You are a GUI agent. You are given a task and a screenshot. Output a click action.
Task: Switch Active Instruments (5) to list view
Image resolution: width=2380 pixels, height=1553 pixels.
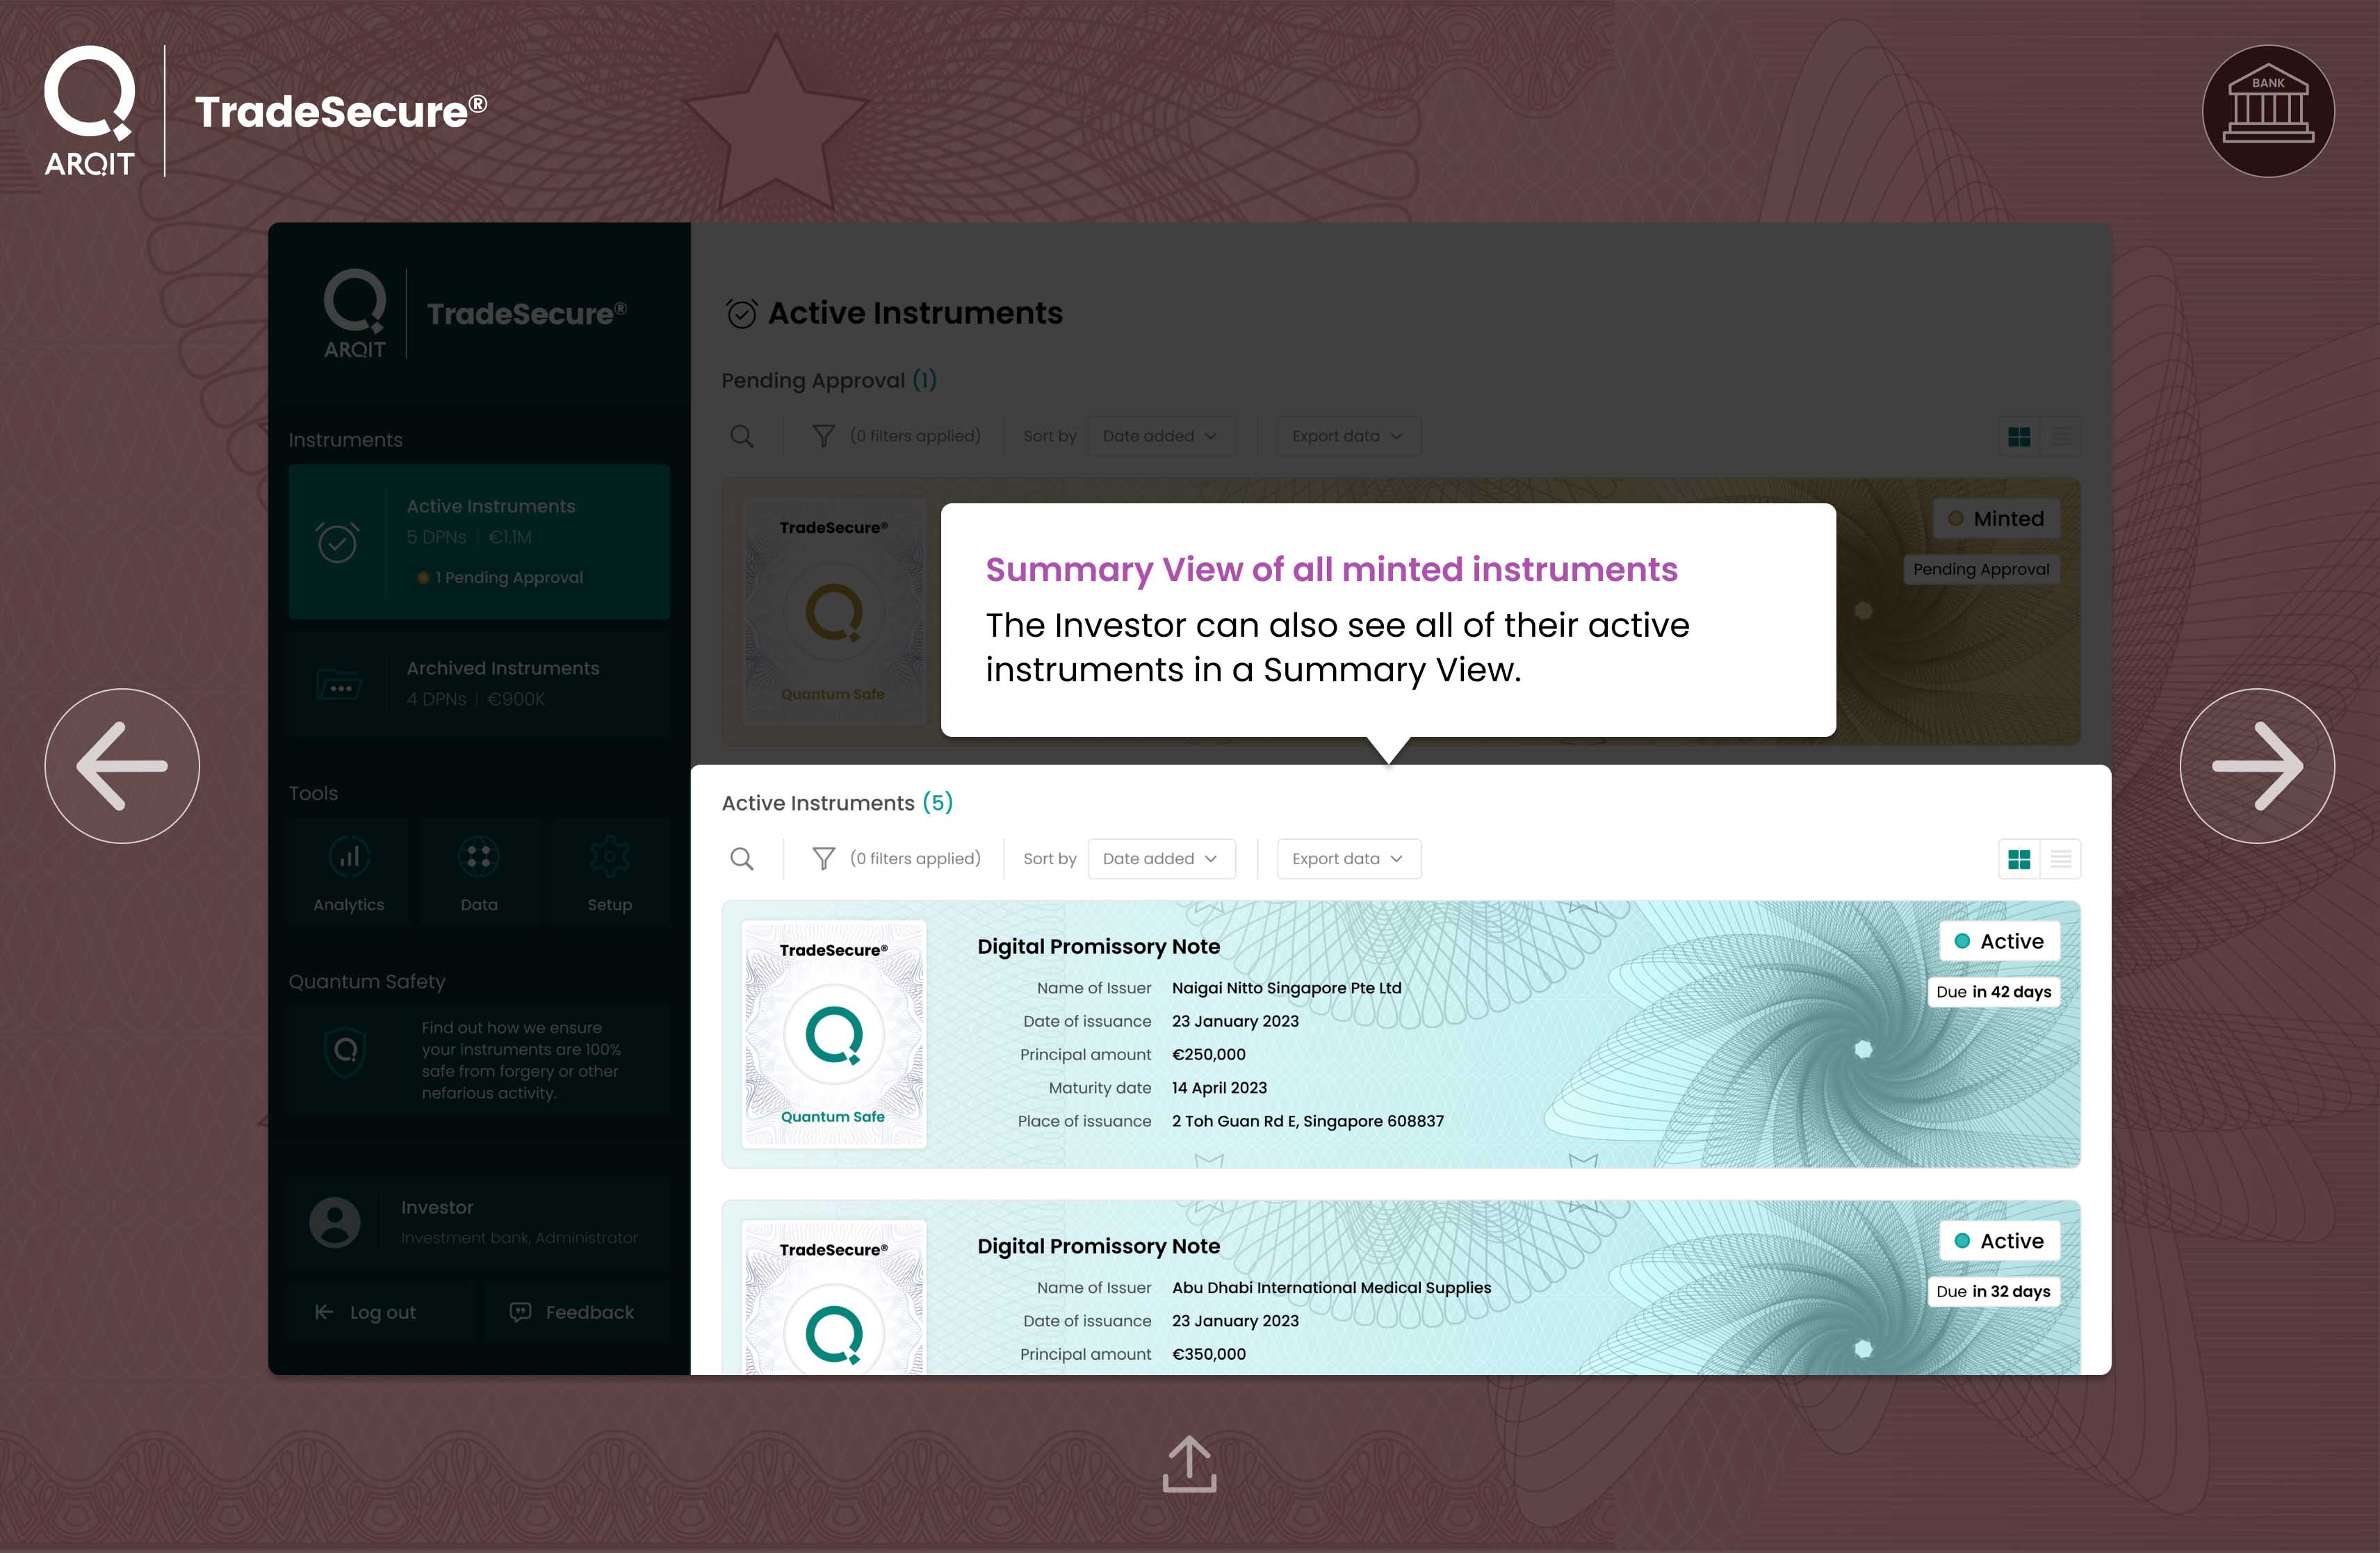click(2061, 859)
